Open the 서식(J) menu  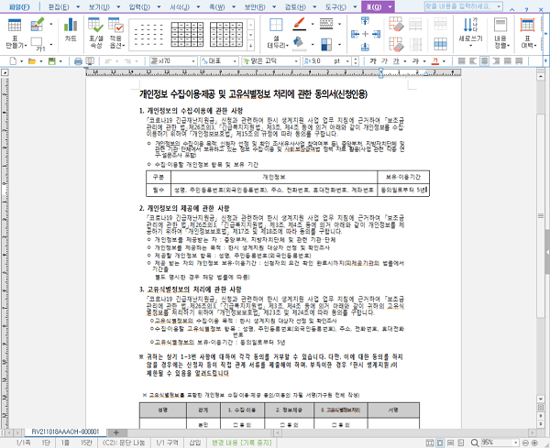180,6
